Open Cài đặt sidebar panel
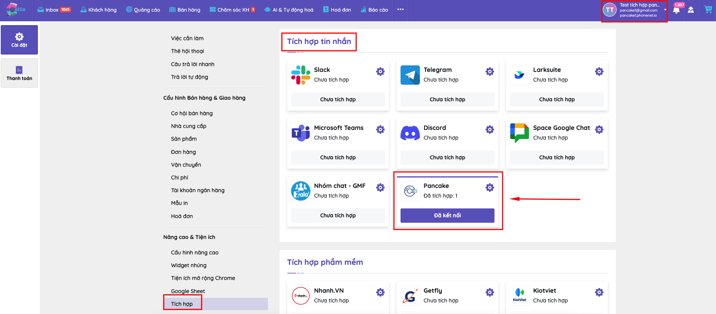716x314 pixels. pos(19,40)
